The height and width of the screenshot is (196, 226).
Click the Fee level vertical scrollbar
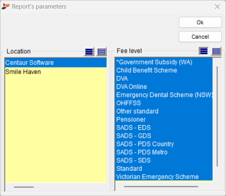tap(217, 116)
